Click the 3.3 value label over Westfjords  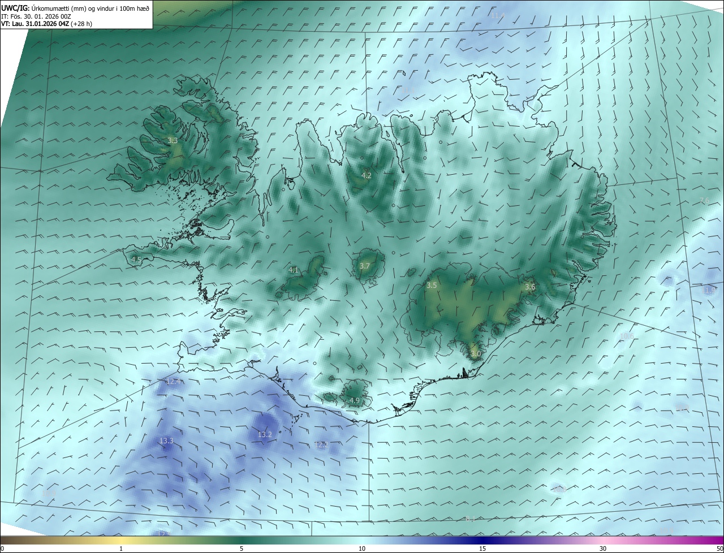(173, 141)
